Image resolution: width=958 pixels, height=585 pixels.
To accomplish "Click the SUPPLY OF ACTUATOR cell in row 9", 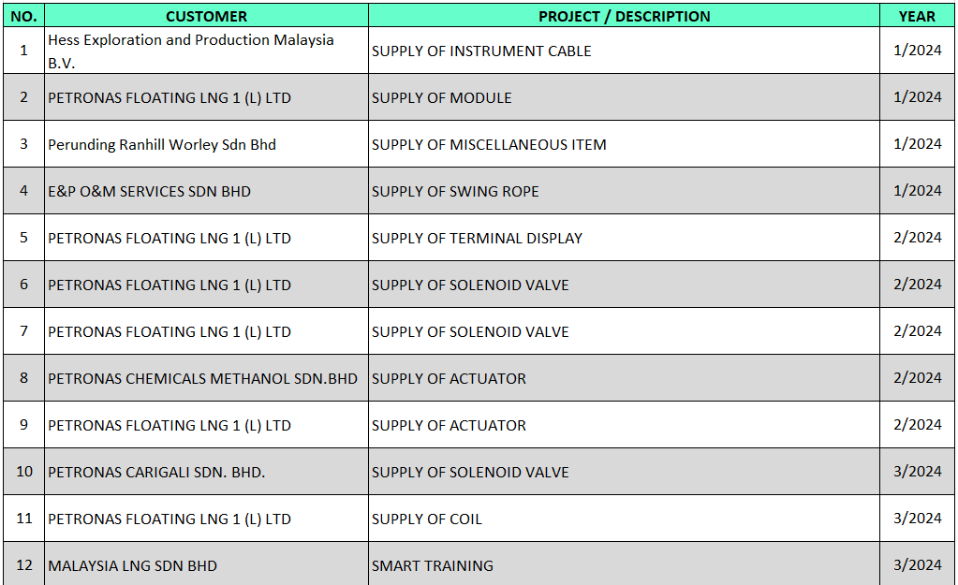I will 624,425.
